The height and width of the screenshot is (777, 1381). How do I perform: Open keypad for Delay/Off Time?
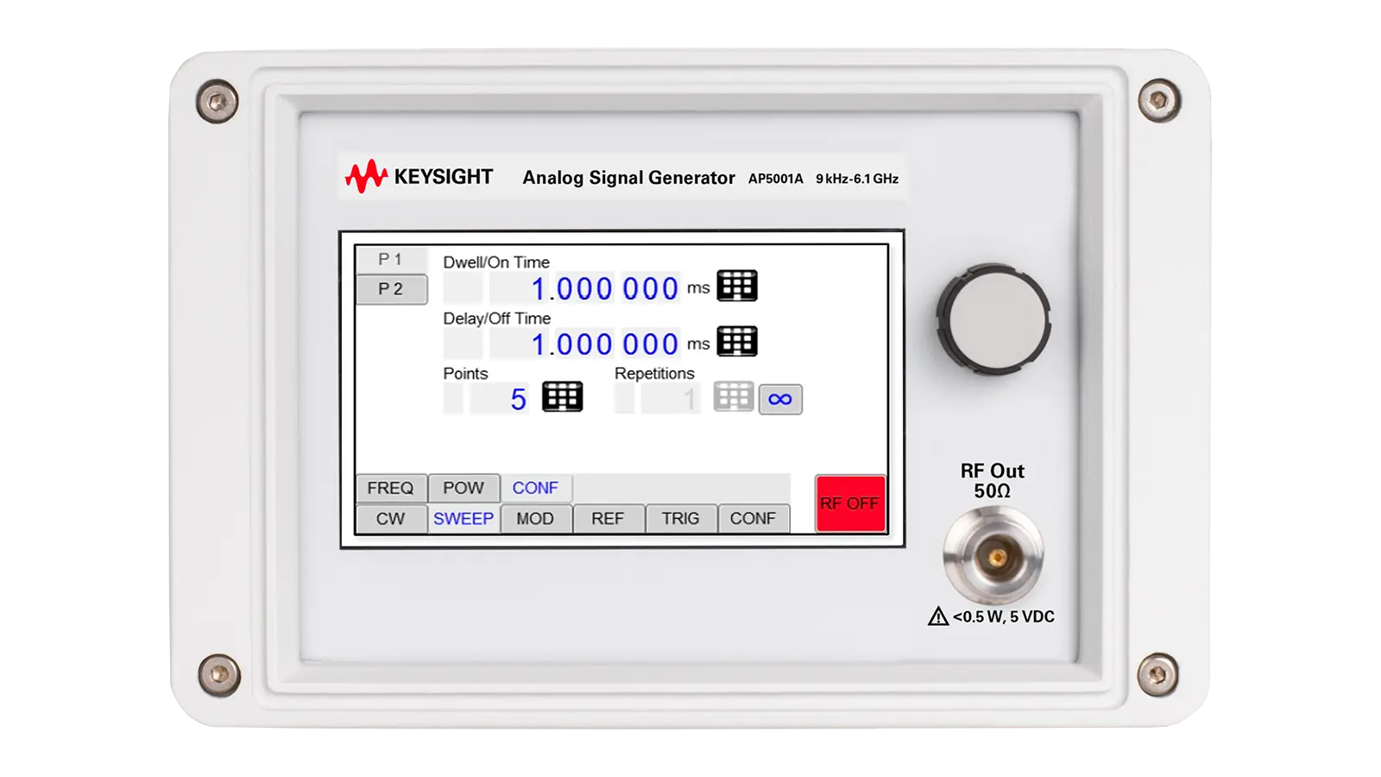737,342
